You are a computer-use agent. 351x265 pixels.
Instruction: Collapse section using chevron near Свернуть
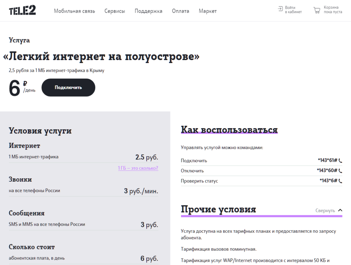click(x=340, y=210)
